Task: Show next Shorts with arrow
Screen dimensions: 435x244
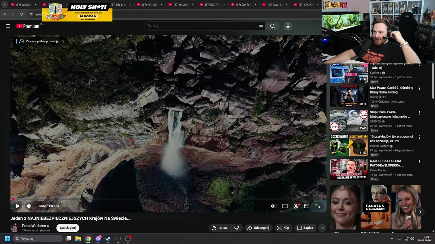Action: click(x=420, y=212)
